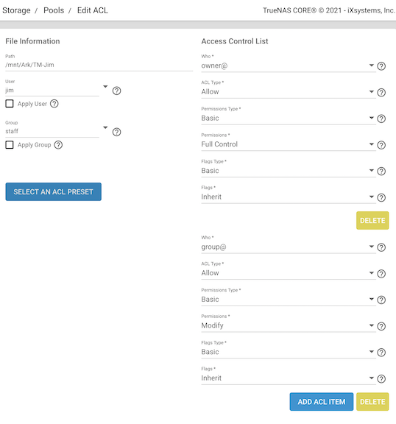Open help icon for owner@ Who field
Screen dimensions: 396x424
(381, 66)
